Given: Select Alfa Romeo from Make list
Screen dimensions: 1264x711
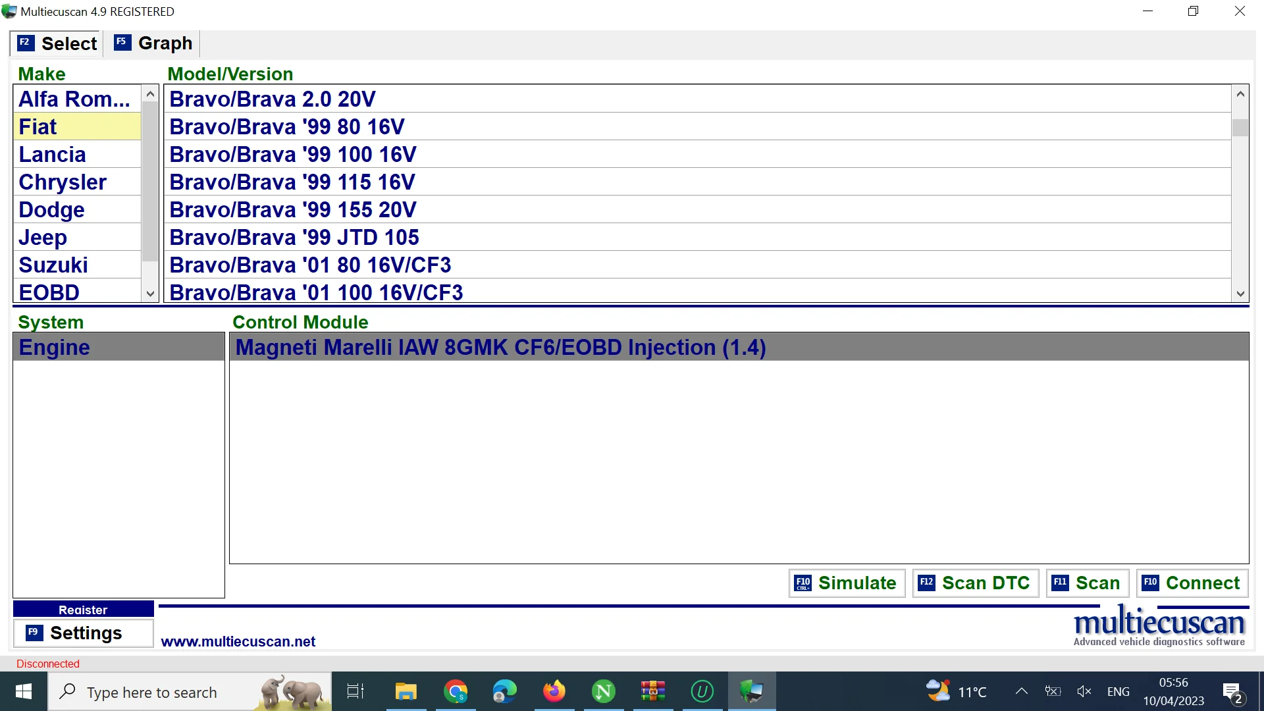Looking at the screenshot, I should coord(74,99).
